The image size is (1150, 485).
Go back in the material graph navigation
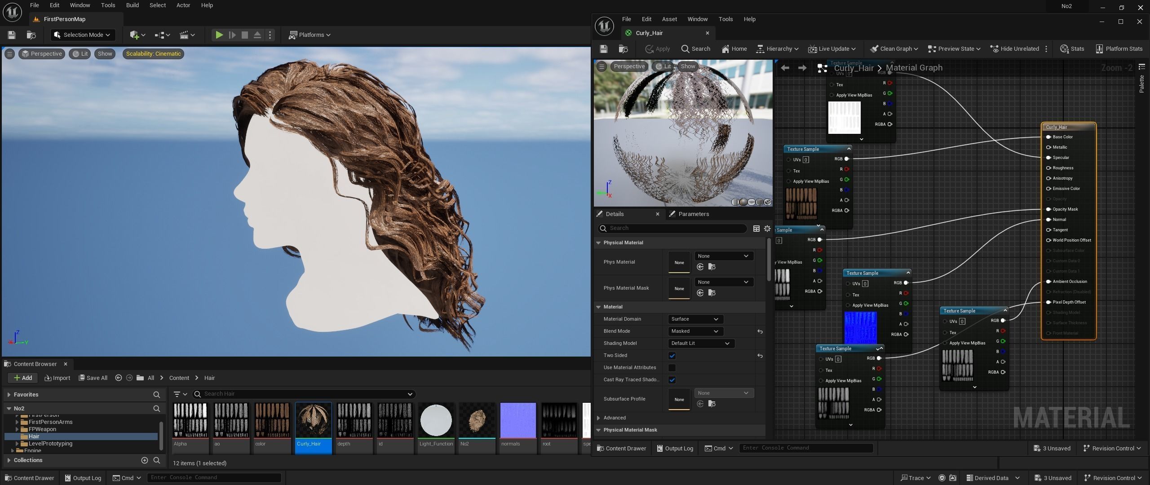785,68
